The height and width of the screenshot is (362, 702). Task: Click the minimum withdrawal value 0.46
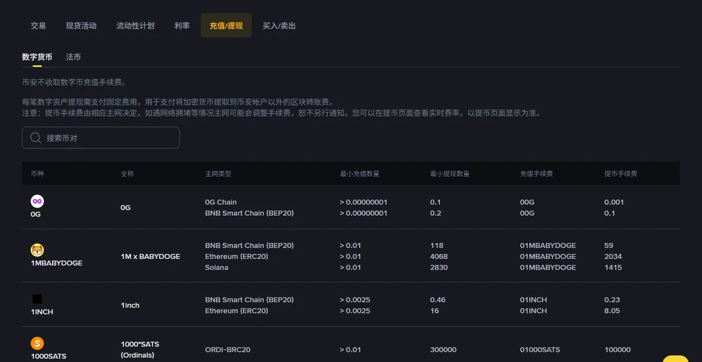coord(438,299)
